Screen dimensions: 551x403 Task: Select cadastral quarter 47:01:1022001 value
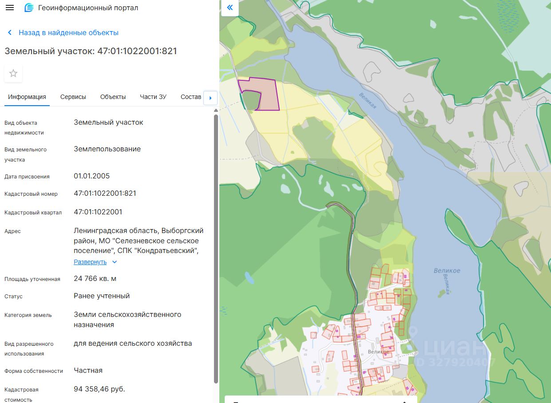coord(98,212)
